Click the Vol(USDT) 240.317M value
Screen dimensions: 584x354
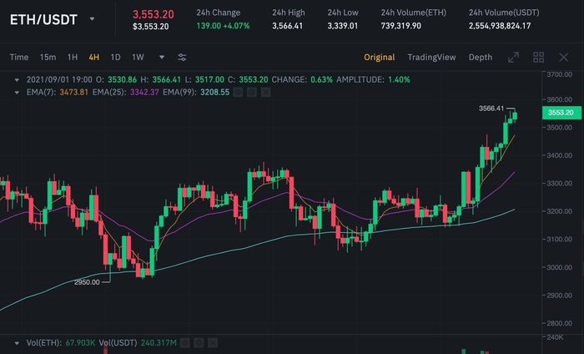tap(159, 342)
